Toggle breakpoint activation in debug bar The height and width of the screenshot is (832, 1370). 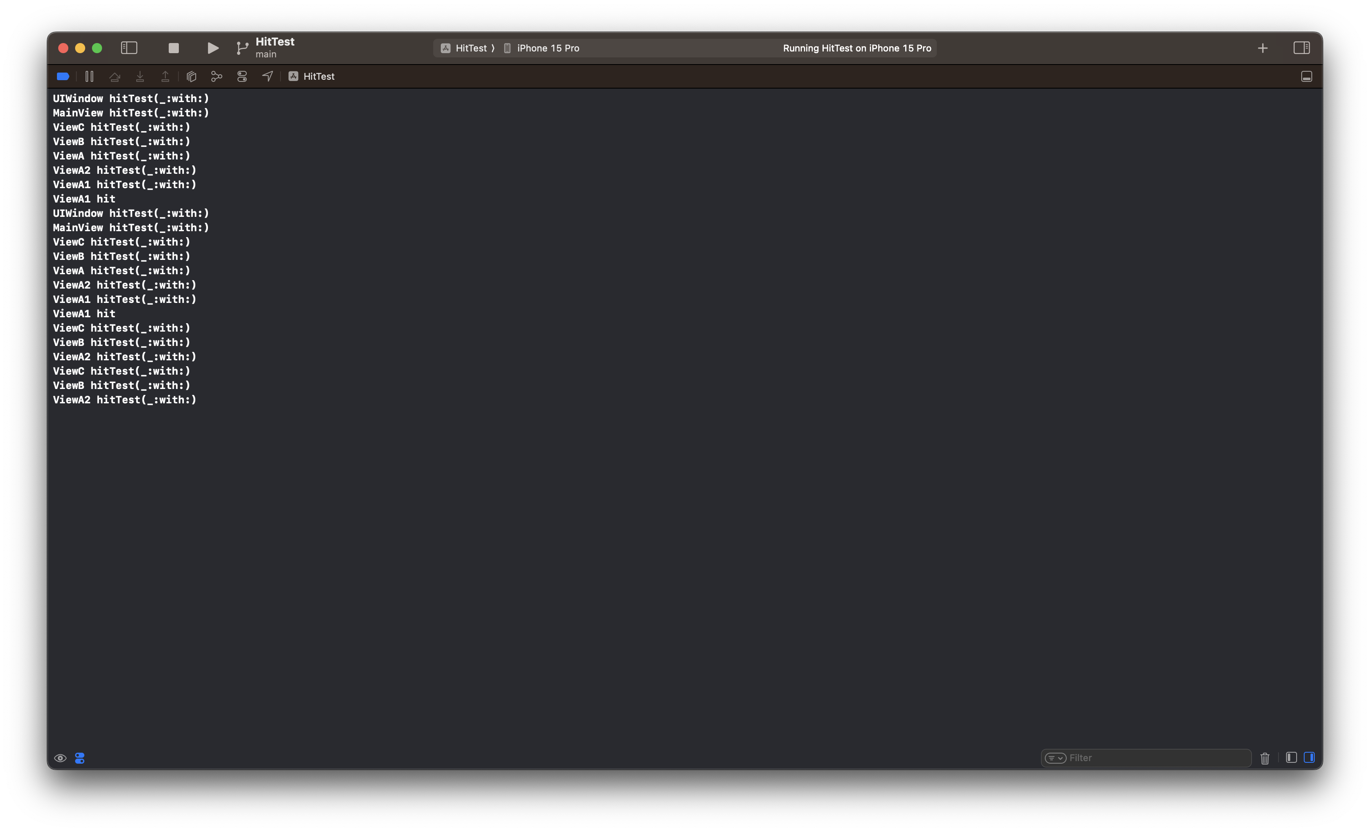pyautogui.click(x=63, y=76)
